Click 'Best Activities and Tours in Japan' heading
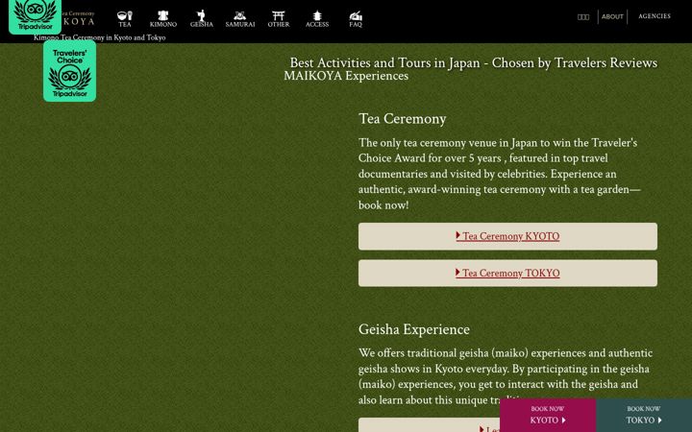 point(474,63)
